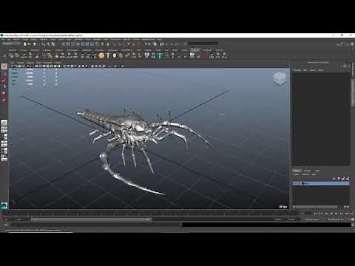Click the Maya logo at bottom of toolbox
355x266 pixels.
click(x=4, y=205)
